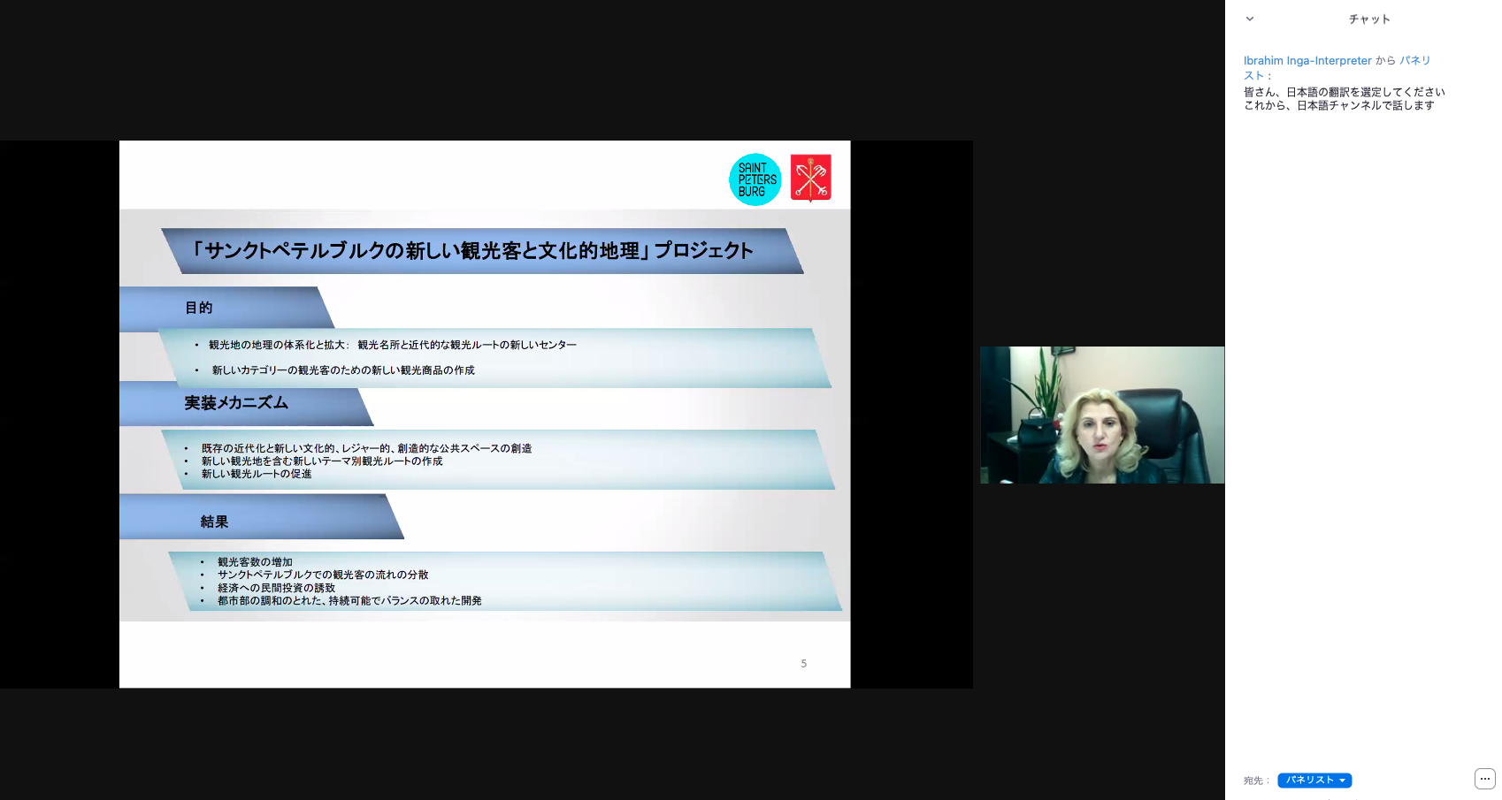Click the 結果 section header

coord(214,522)
